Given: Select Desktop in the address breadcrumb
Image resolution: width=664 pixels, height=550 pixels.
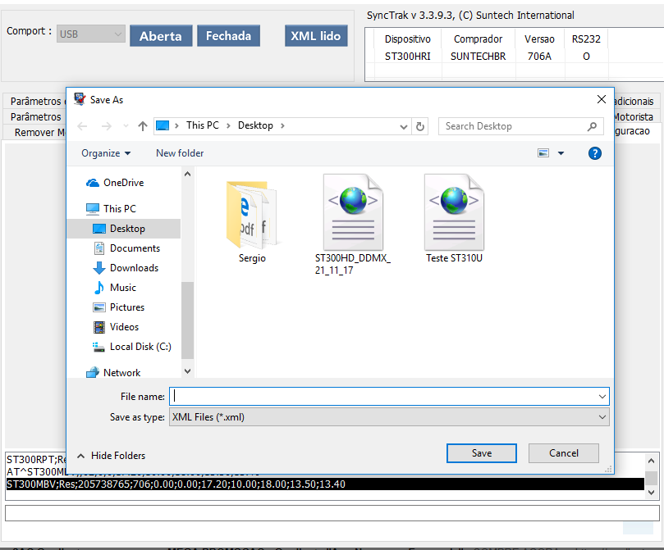Looking at the screenshot, I should point(255,125).
